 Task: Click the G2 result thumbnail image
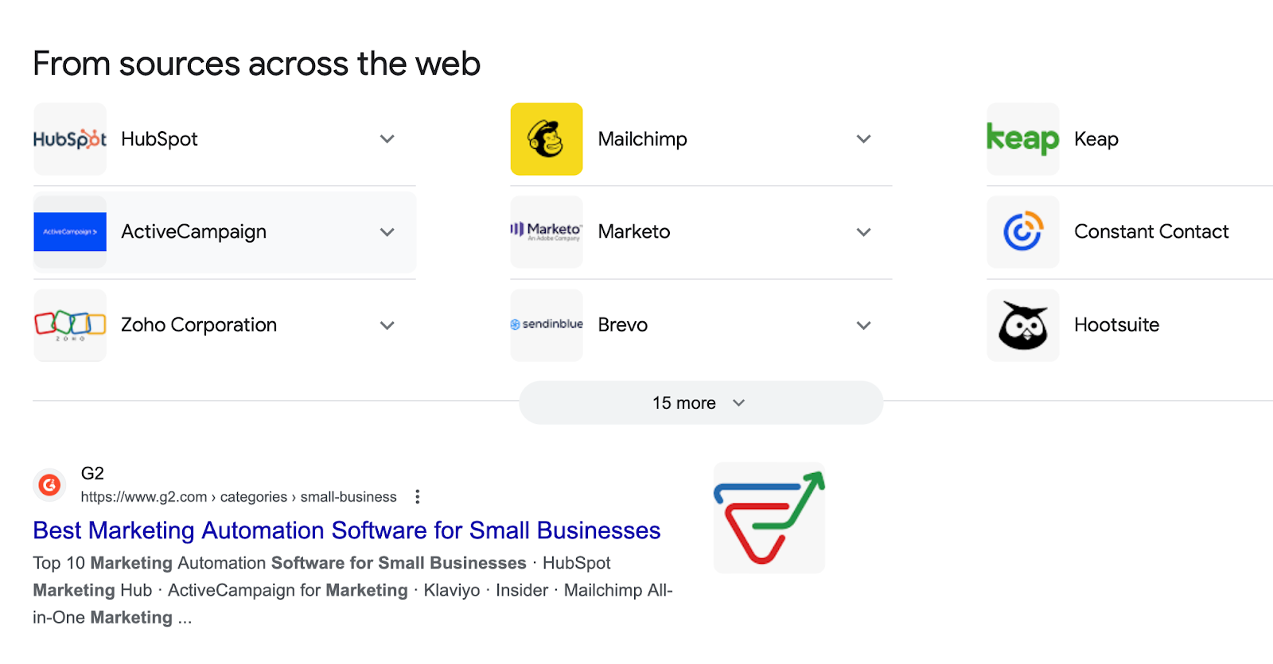(769, 518)
